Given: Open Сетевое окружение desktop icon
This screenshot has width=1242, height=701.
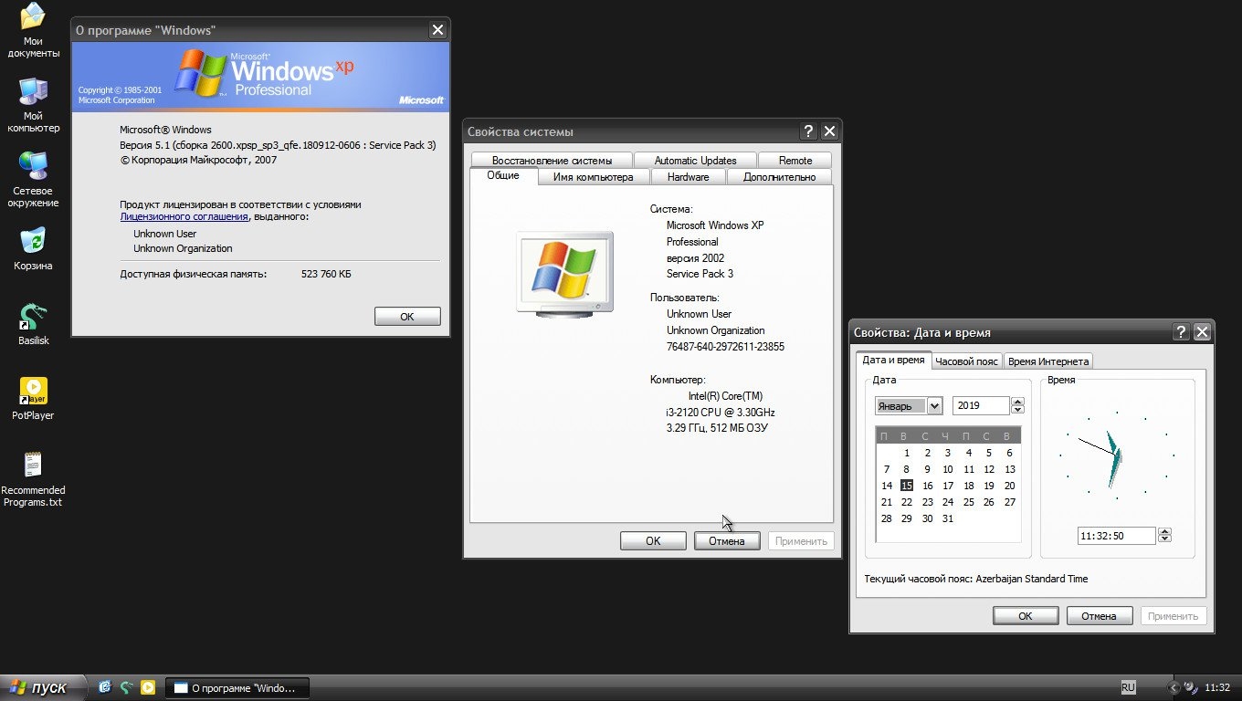Looking at the screenshot, I should pos(33,167).
